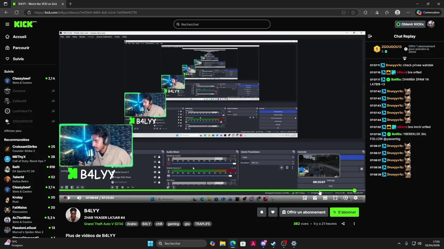Open Steam from the taskbar
Viewport: 444px width, 249px height.
pos(274,243)
